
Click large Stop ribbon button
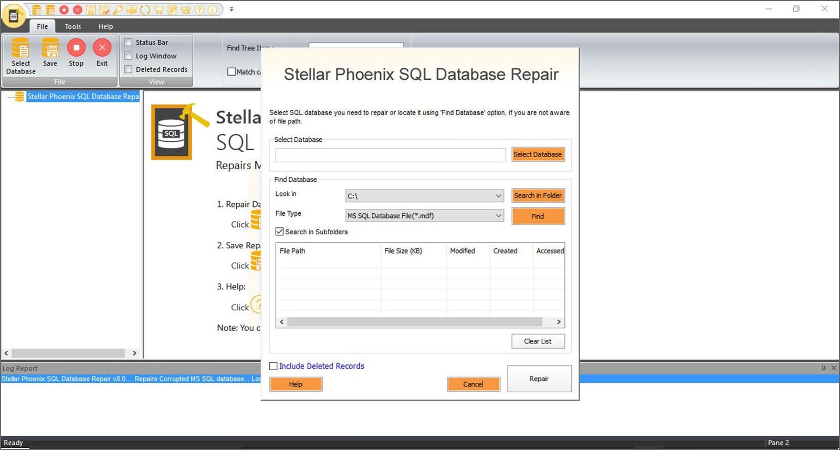pos(76,53)
